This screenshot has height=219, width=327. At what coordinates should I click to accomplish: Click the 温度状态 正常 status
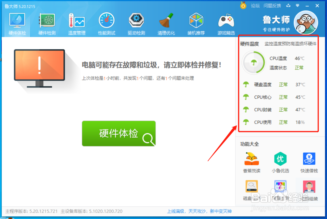[x=299, y=68]
